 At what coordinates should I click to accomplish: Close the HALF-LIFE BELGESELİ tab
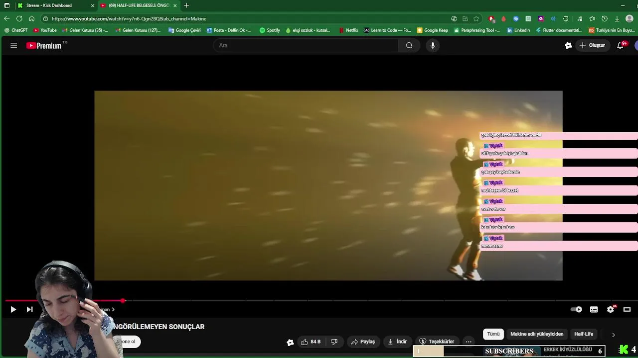coord(175,5)
